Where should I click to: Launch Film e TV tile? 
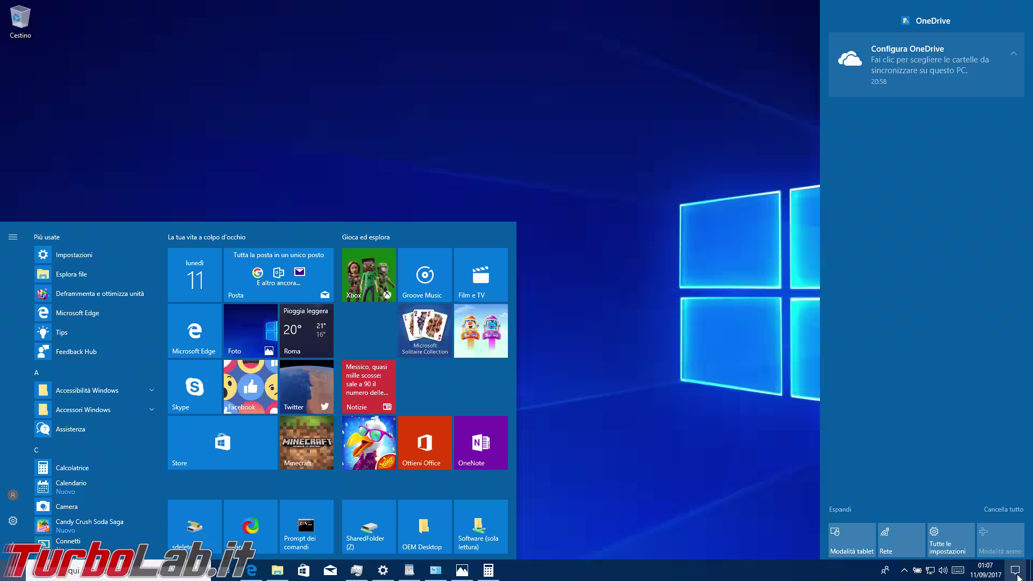coord(480,274)
